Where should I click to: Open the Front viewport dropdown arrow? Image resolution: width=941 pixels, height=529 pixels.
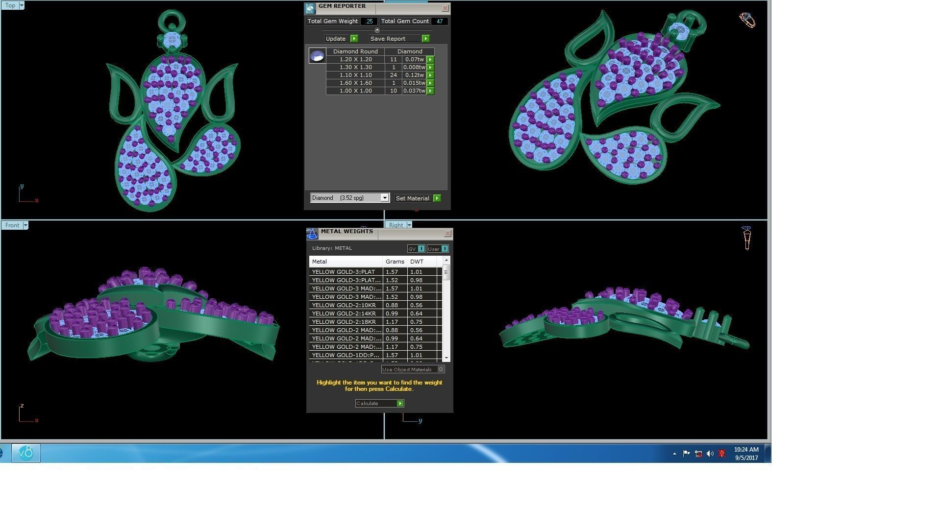pos(25,225)
